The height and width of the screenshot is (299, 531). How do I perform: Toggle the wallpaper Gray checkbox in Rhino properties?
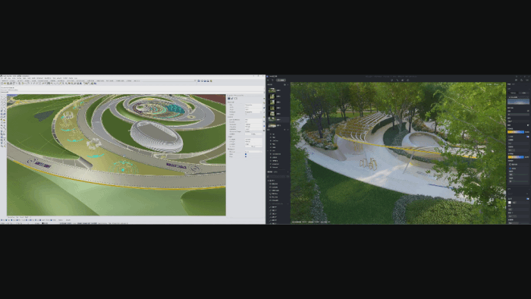(x=246, y=156)
